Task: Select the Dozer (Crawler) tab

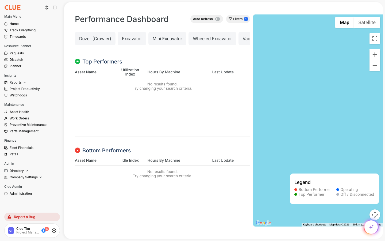Action: (95, 39)
